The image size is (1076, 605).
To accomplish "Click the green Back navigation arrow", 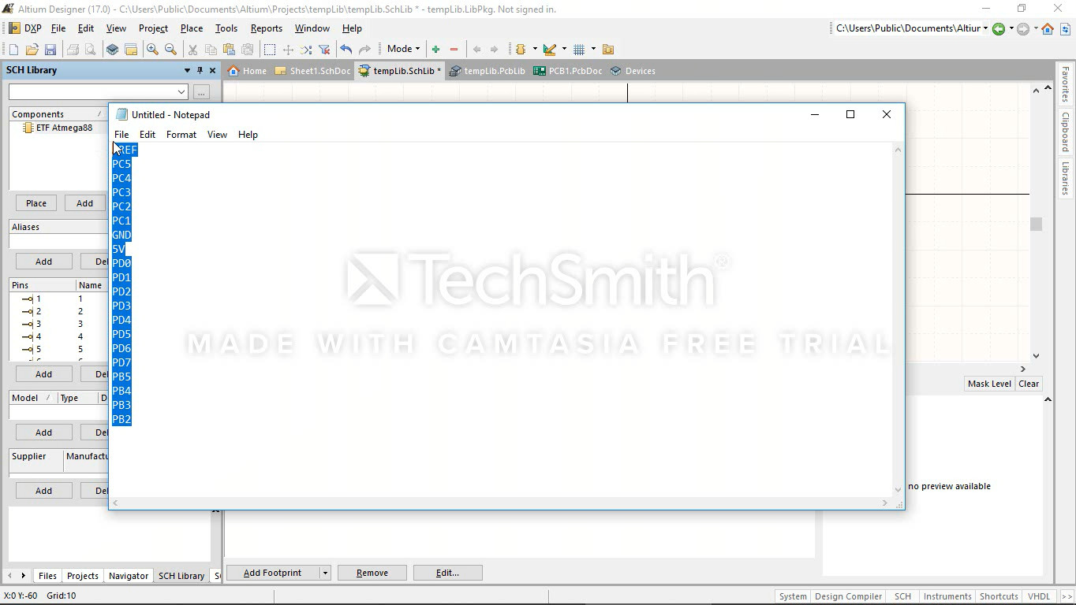I will (999, 29).
